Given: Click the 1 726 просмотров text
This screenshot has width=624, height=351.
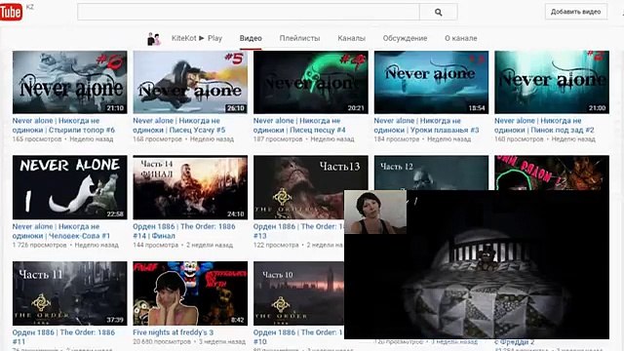Looking at the screenshot, I should coord(39,245).
